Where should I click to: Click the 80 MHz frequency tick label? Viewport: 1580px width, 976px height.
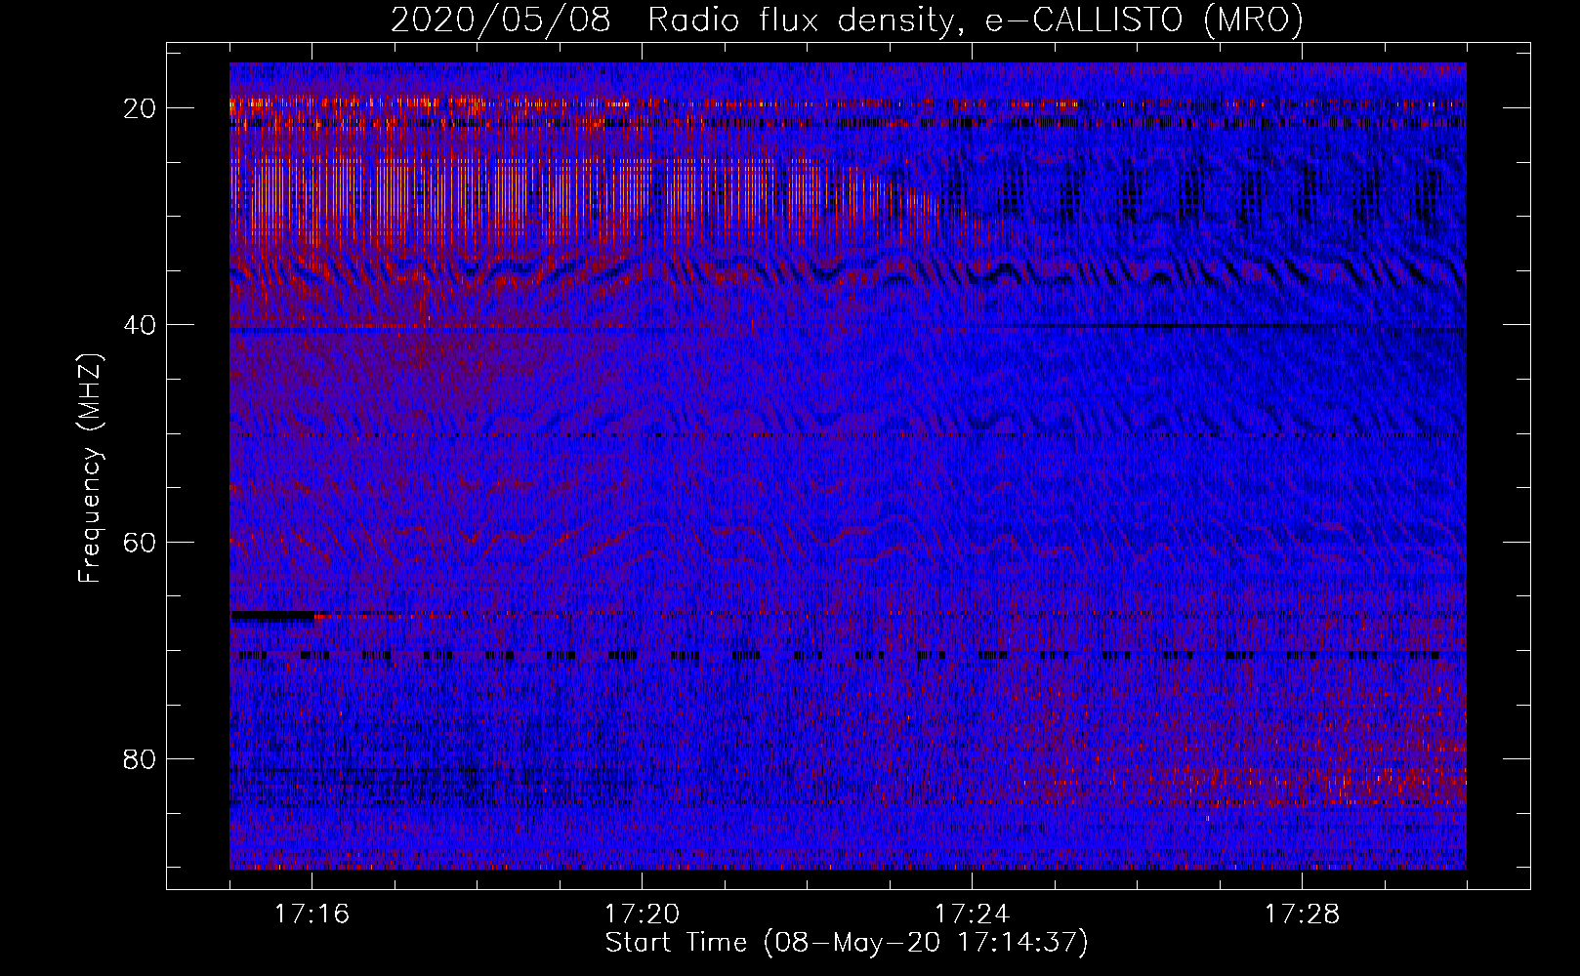tap(141, 758)
